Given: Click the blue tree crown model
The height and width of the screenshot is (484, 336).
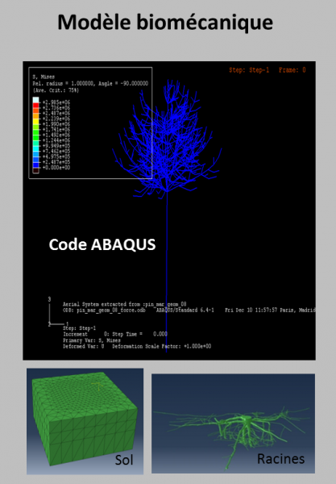Looking at the screenshot, I should 168,139.
